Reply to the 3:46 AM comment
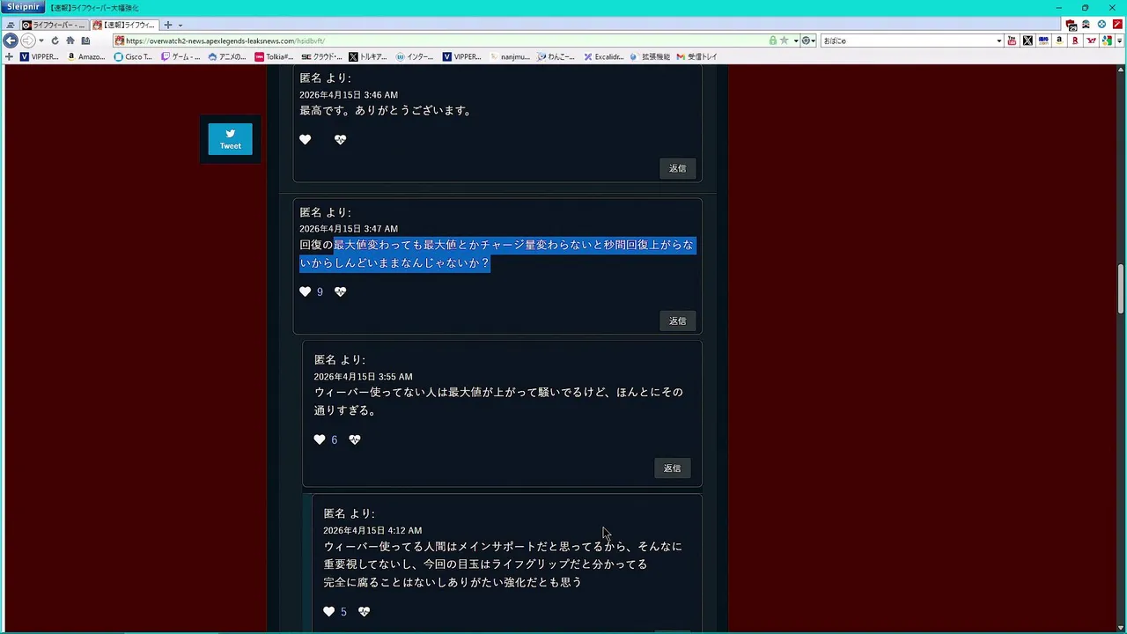This screenshot has width=1127, height=634. [x=677, y=168]
